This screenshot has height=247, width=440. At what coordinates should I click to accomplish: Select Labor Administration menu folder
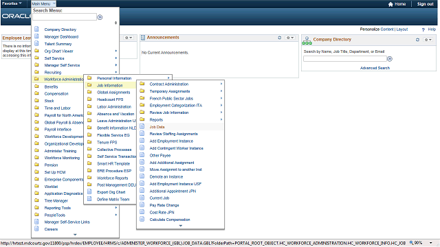pyautogui.click(x=114, y=107)
